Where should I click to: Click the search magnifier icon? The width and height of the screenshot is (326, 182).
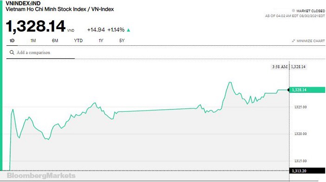point(12,52)
